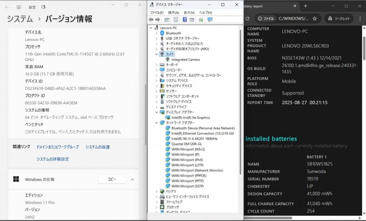Collapse the ディスプレイ アダプター category
The image size is (366, 221).
(156, 112)
